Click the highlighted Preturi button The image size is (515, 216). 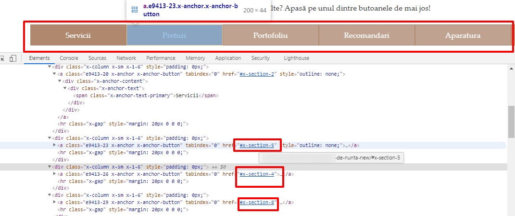coord(175,35)
